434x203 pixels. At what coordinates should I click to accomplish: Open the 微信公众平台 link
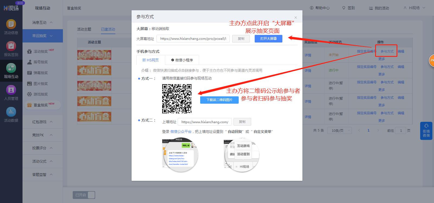click(x=181, y=132)
